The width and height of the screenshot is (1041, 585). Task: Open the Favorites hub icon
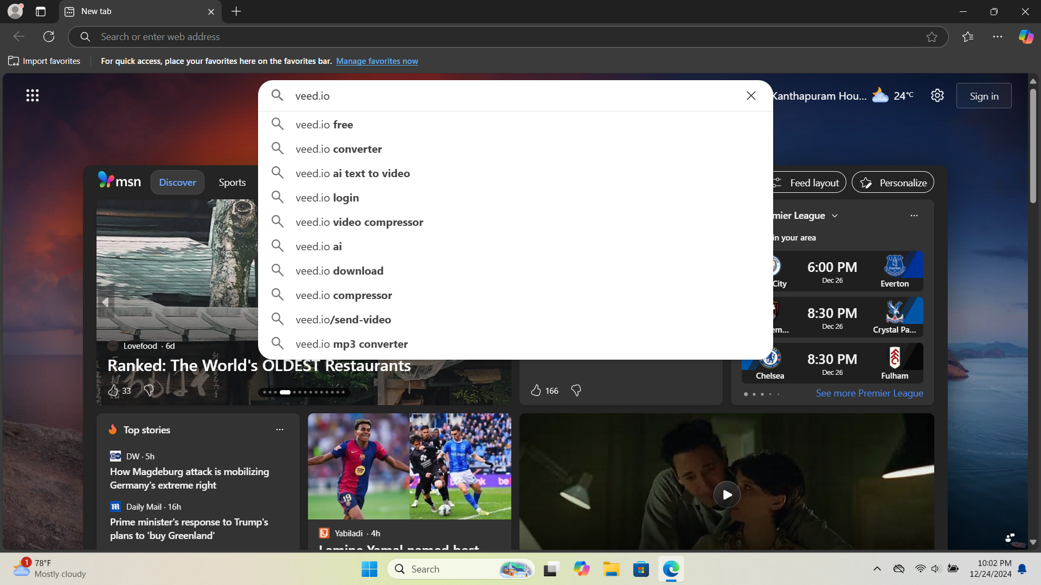point(968,37)
